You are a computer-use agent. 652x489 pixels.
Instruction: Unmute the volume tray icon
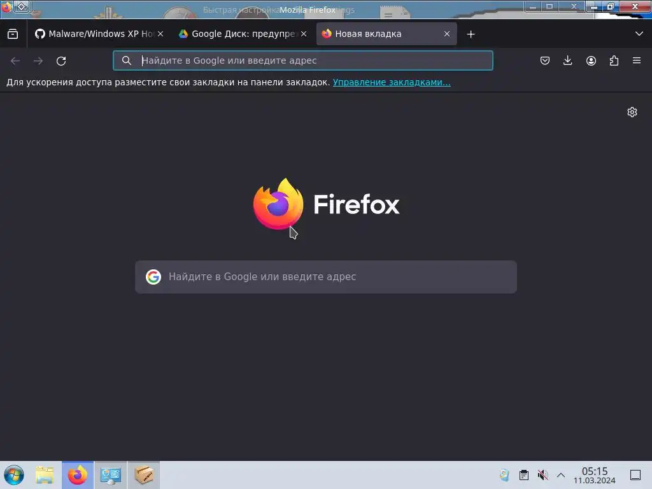click(x=542, y=475)
